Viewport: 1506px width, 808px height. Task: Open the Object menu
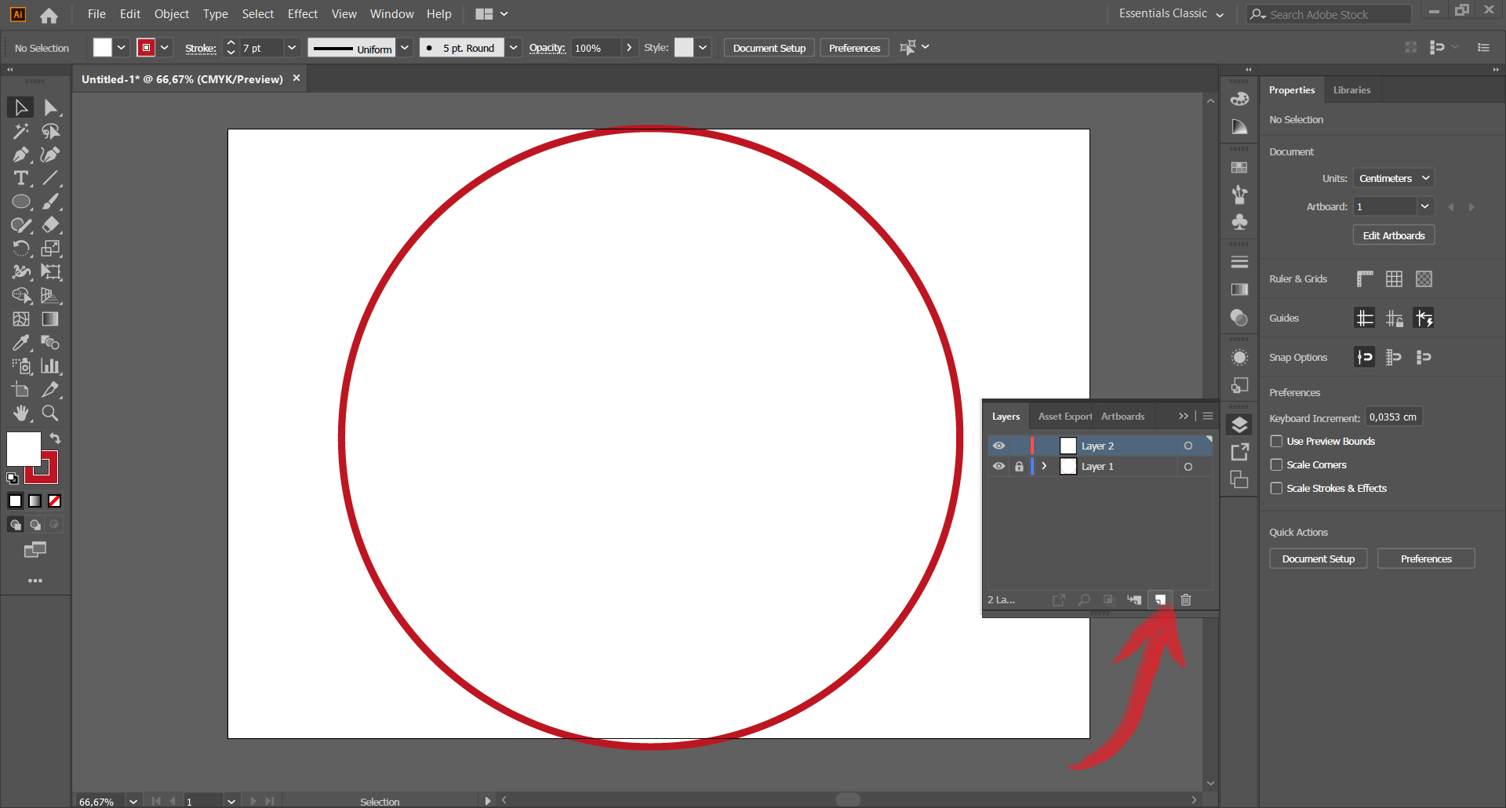[172, 14]
